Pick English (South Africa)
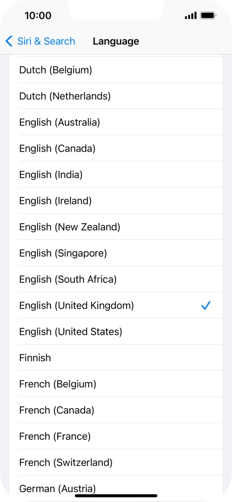 tap(116, 279)
